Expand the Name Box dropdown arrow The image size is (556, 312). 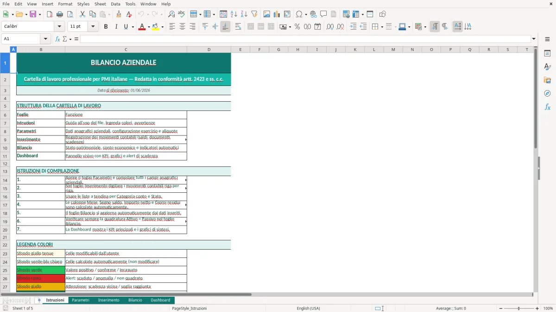coord(45,39)
